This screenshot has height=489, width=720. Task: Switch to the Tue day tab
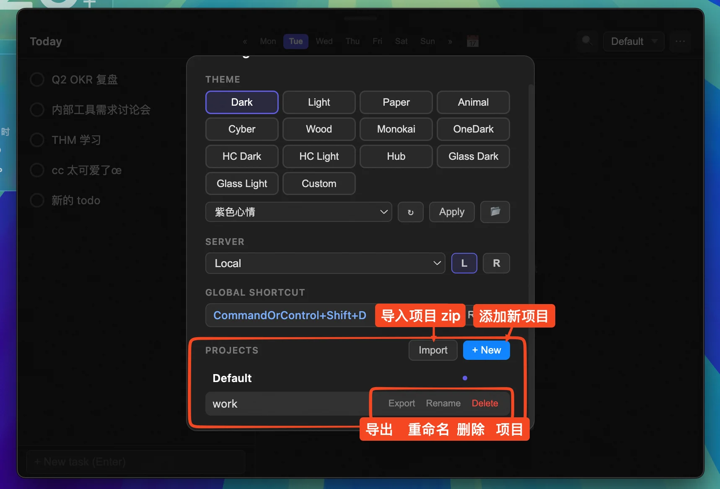click(296, 41)
